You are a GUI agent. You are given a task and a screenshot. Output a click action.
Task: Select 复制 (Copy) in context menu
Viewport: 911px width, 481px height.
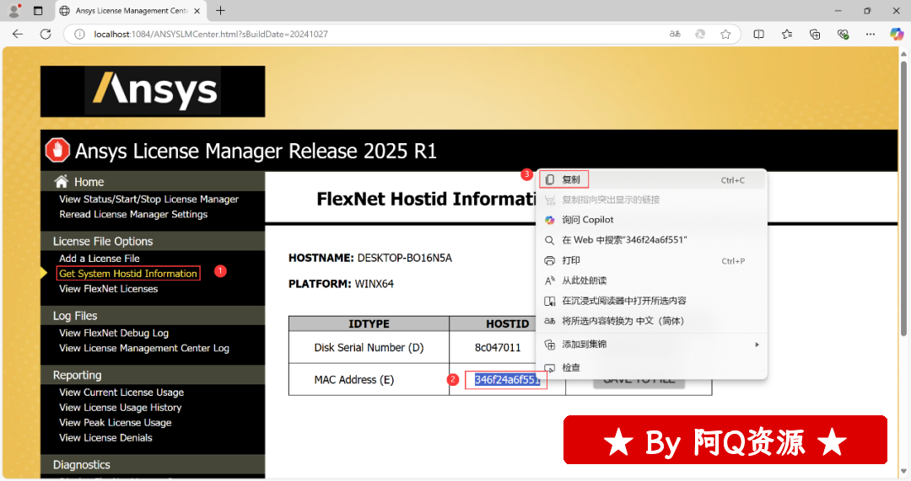click(651, 180)
